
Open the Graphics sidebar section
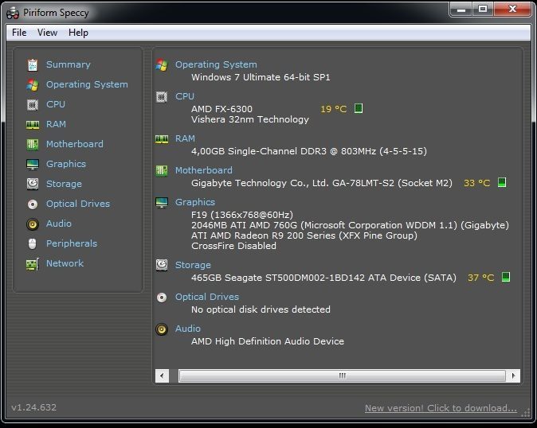click(x=66, y=164)
